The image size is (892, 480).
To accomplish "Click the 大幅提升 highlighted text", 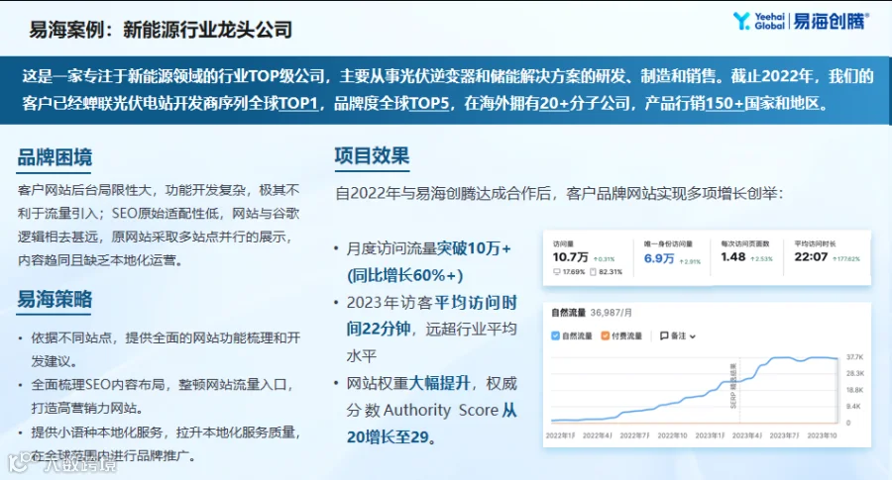I will point(440,383).
